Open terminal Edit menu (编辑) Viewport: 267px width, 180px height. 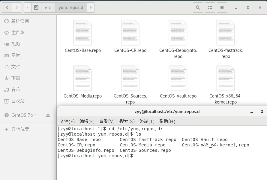point(87,121)
